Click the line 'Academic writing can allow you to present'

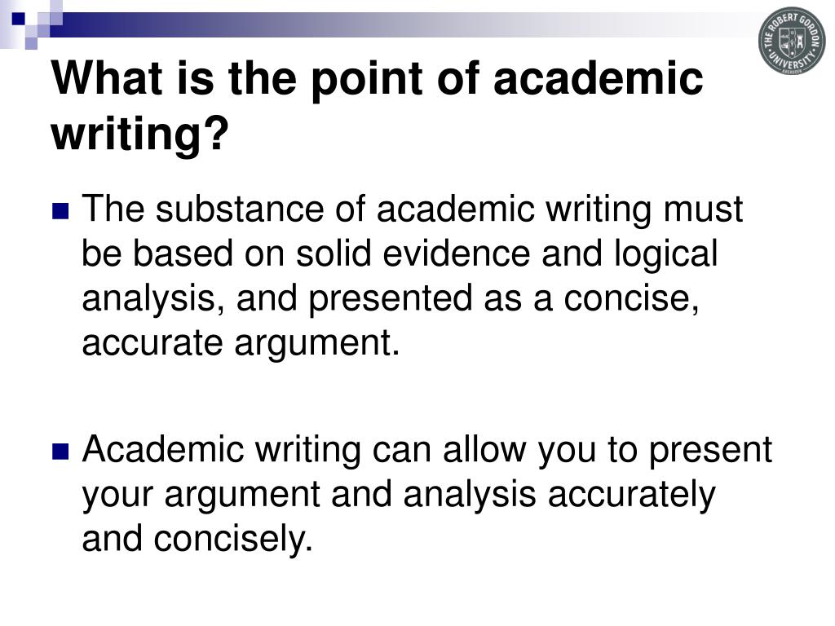(426, 450)
